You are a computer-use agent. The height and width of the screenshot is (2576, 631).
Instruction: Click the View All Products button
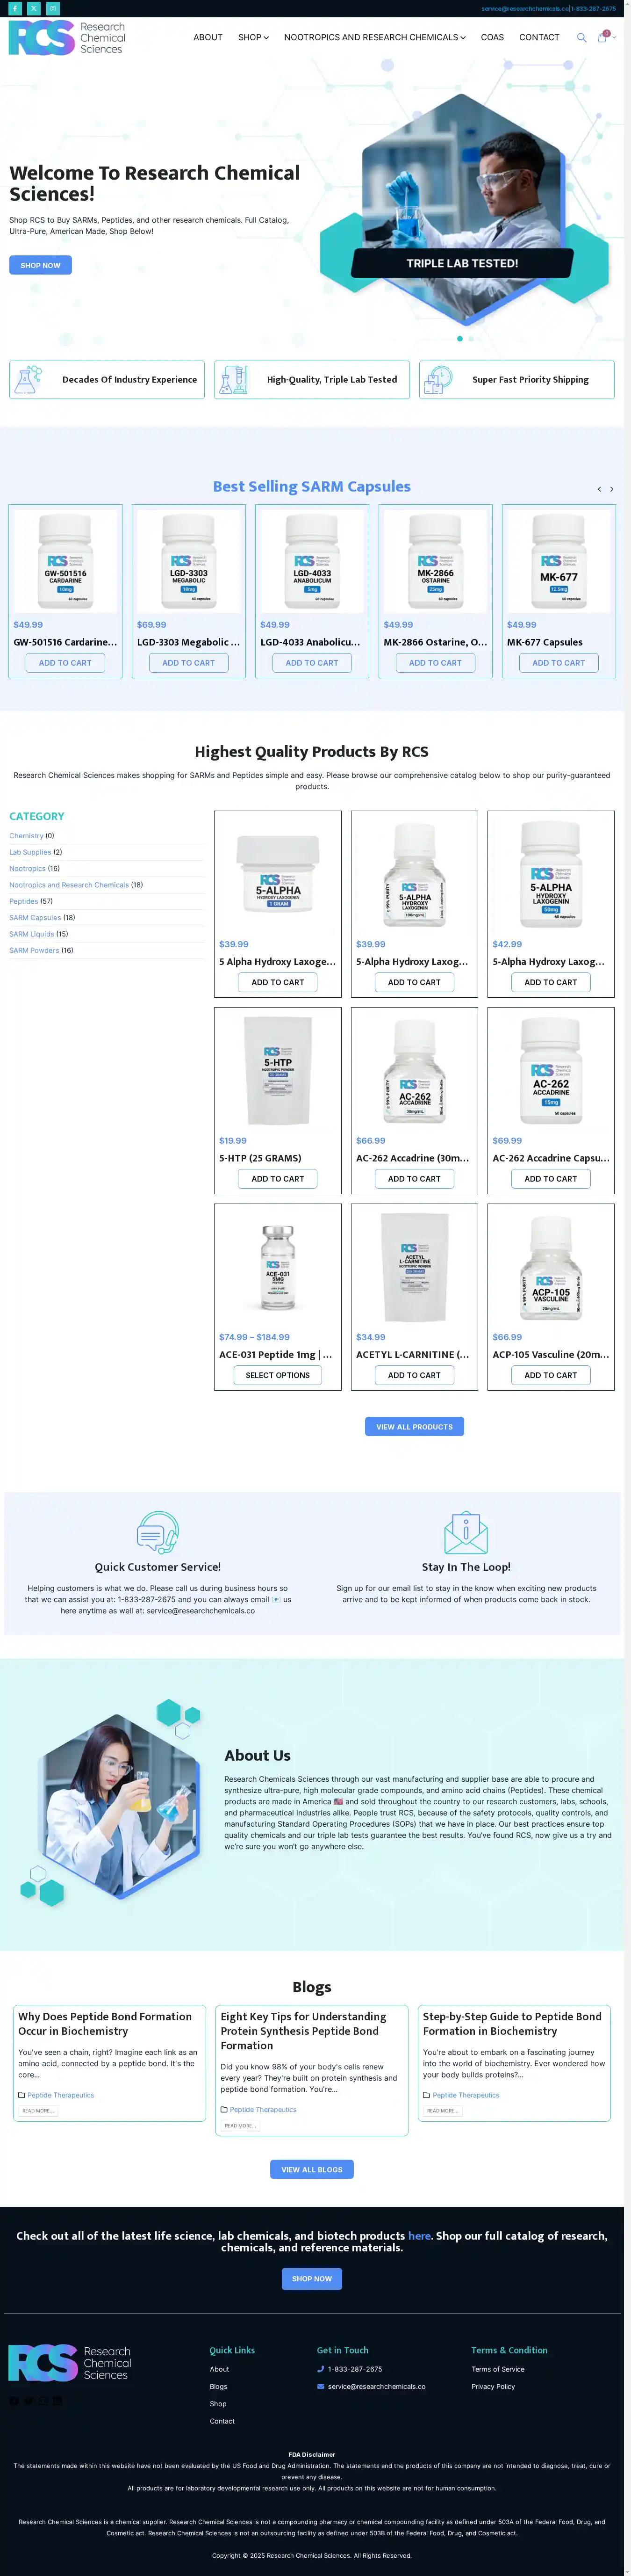[x=414, y=1426]
